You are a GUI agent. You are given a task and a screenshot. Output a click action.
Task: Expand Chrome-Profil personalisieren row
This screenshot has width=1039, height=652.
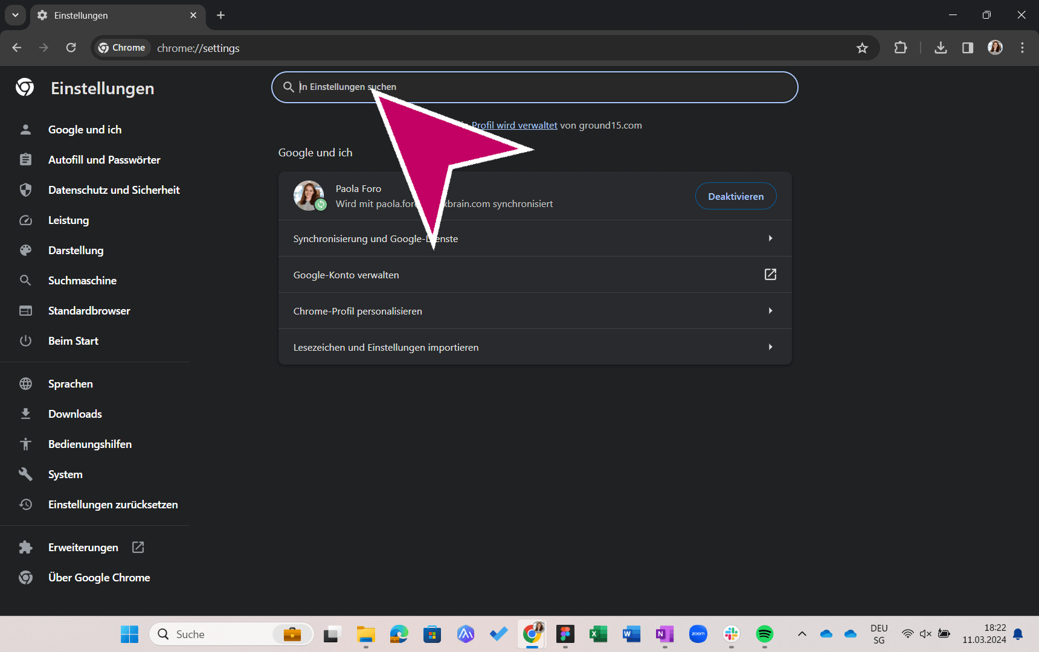click(535, 311)
